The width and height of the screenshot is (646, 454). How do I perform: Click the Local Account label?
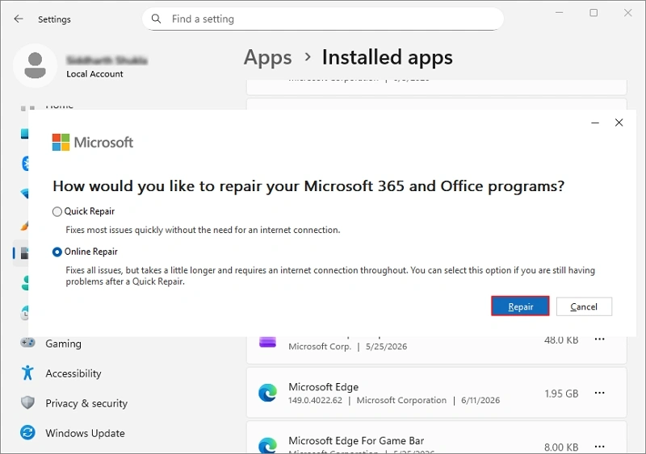[94, 74]
